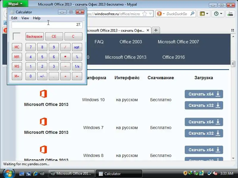
Task: Click the digit 3 calculator key
Action: pyautogui.click(x=54, y=66)
